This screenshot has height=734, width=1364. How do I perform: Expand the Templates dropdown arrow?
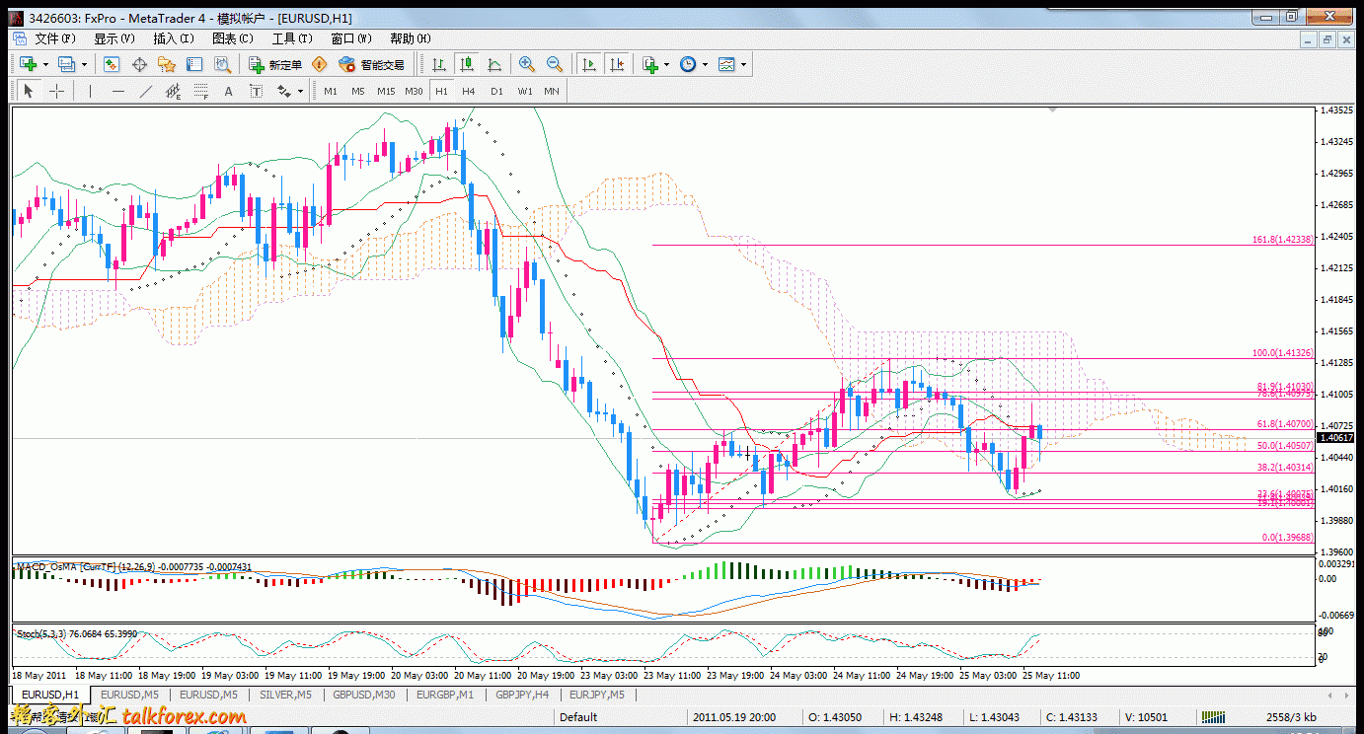[x=743, y=64]
